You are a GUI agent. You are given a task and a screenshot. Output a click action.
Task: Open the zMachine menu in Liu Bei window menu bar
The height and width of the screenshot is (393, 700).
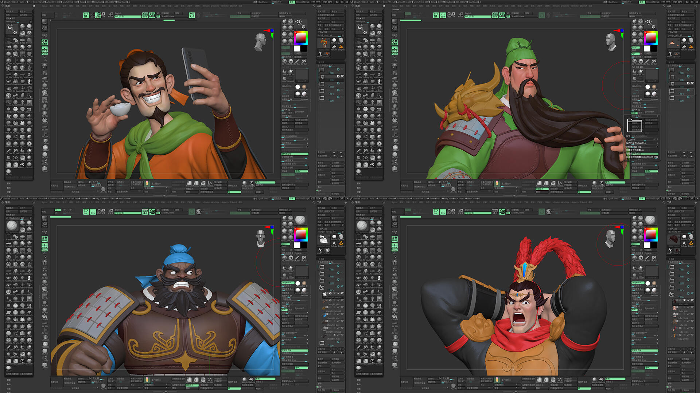215,6
